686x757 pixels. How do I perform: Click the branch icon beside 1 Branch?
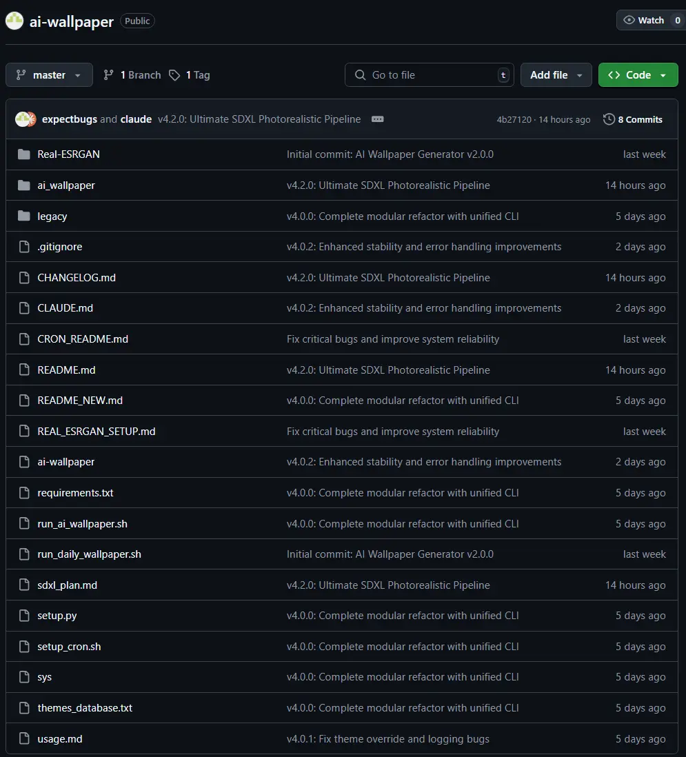(108, 75)
